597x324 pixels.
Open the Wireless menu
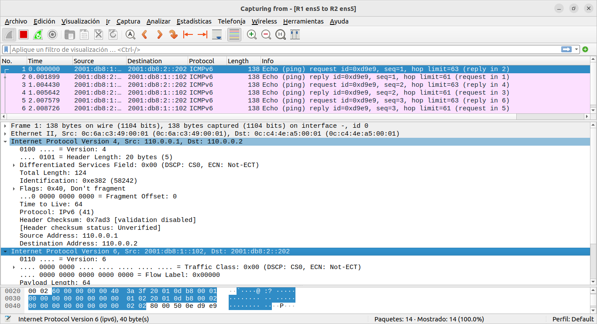[x=264, y=21]
